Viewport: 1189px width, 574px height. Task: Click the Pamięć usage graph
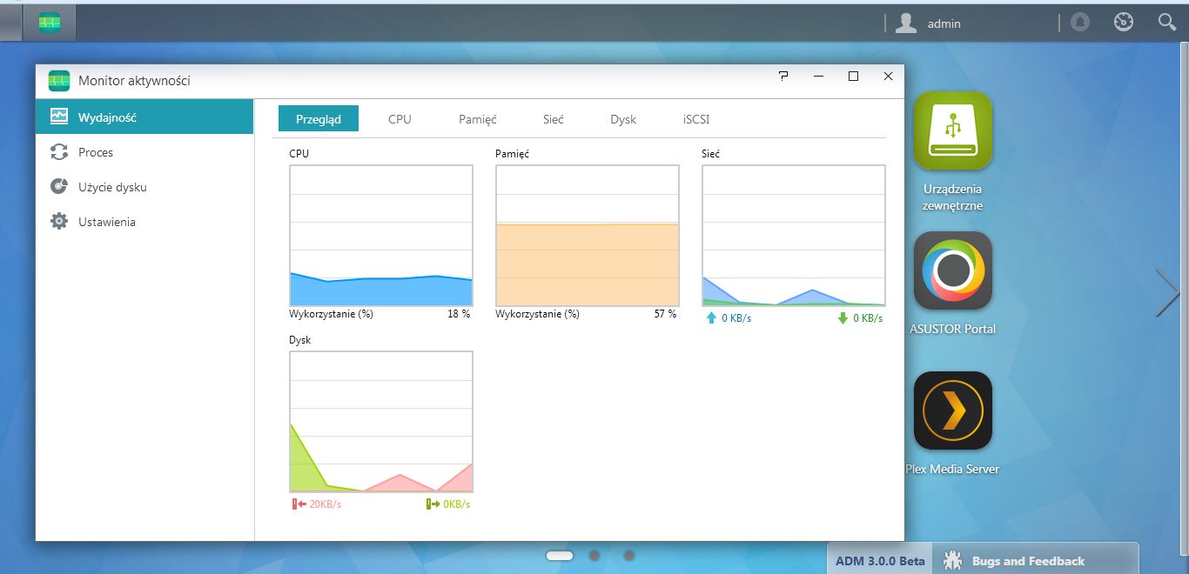(588, 235)
